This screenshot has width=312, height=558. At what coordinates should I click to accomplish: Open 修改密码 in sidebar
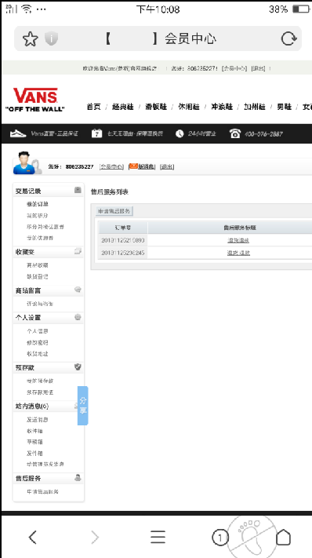(x=38, y=343)
